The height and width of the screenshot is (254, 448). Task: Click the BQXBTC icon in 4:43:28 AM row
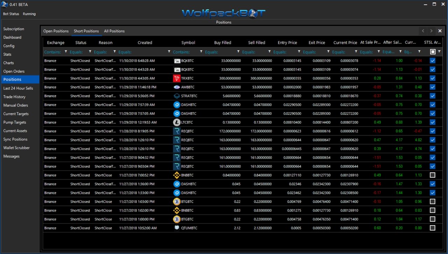click(x=176, y=70)
